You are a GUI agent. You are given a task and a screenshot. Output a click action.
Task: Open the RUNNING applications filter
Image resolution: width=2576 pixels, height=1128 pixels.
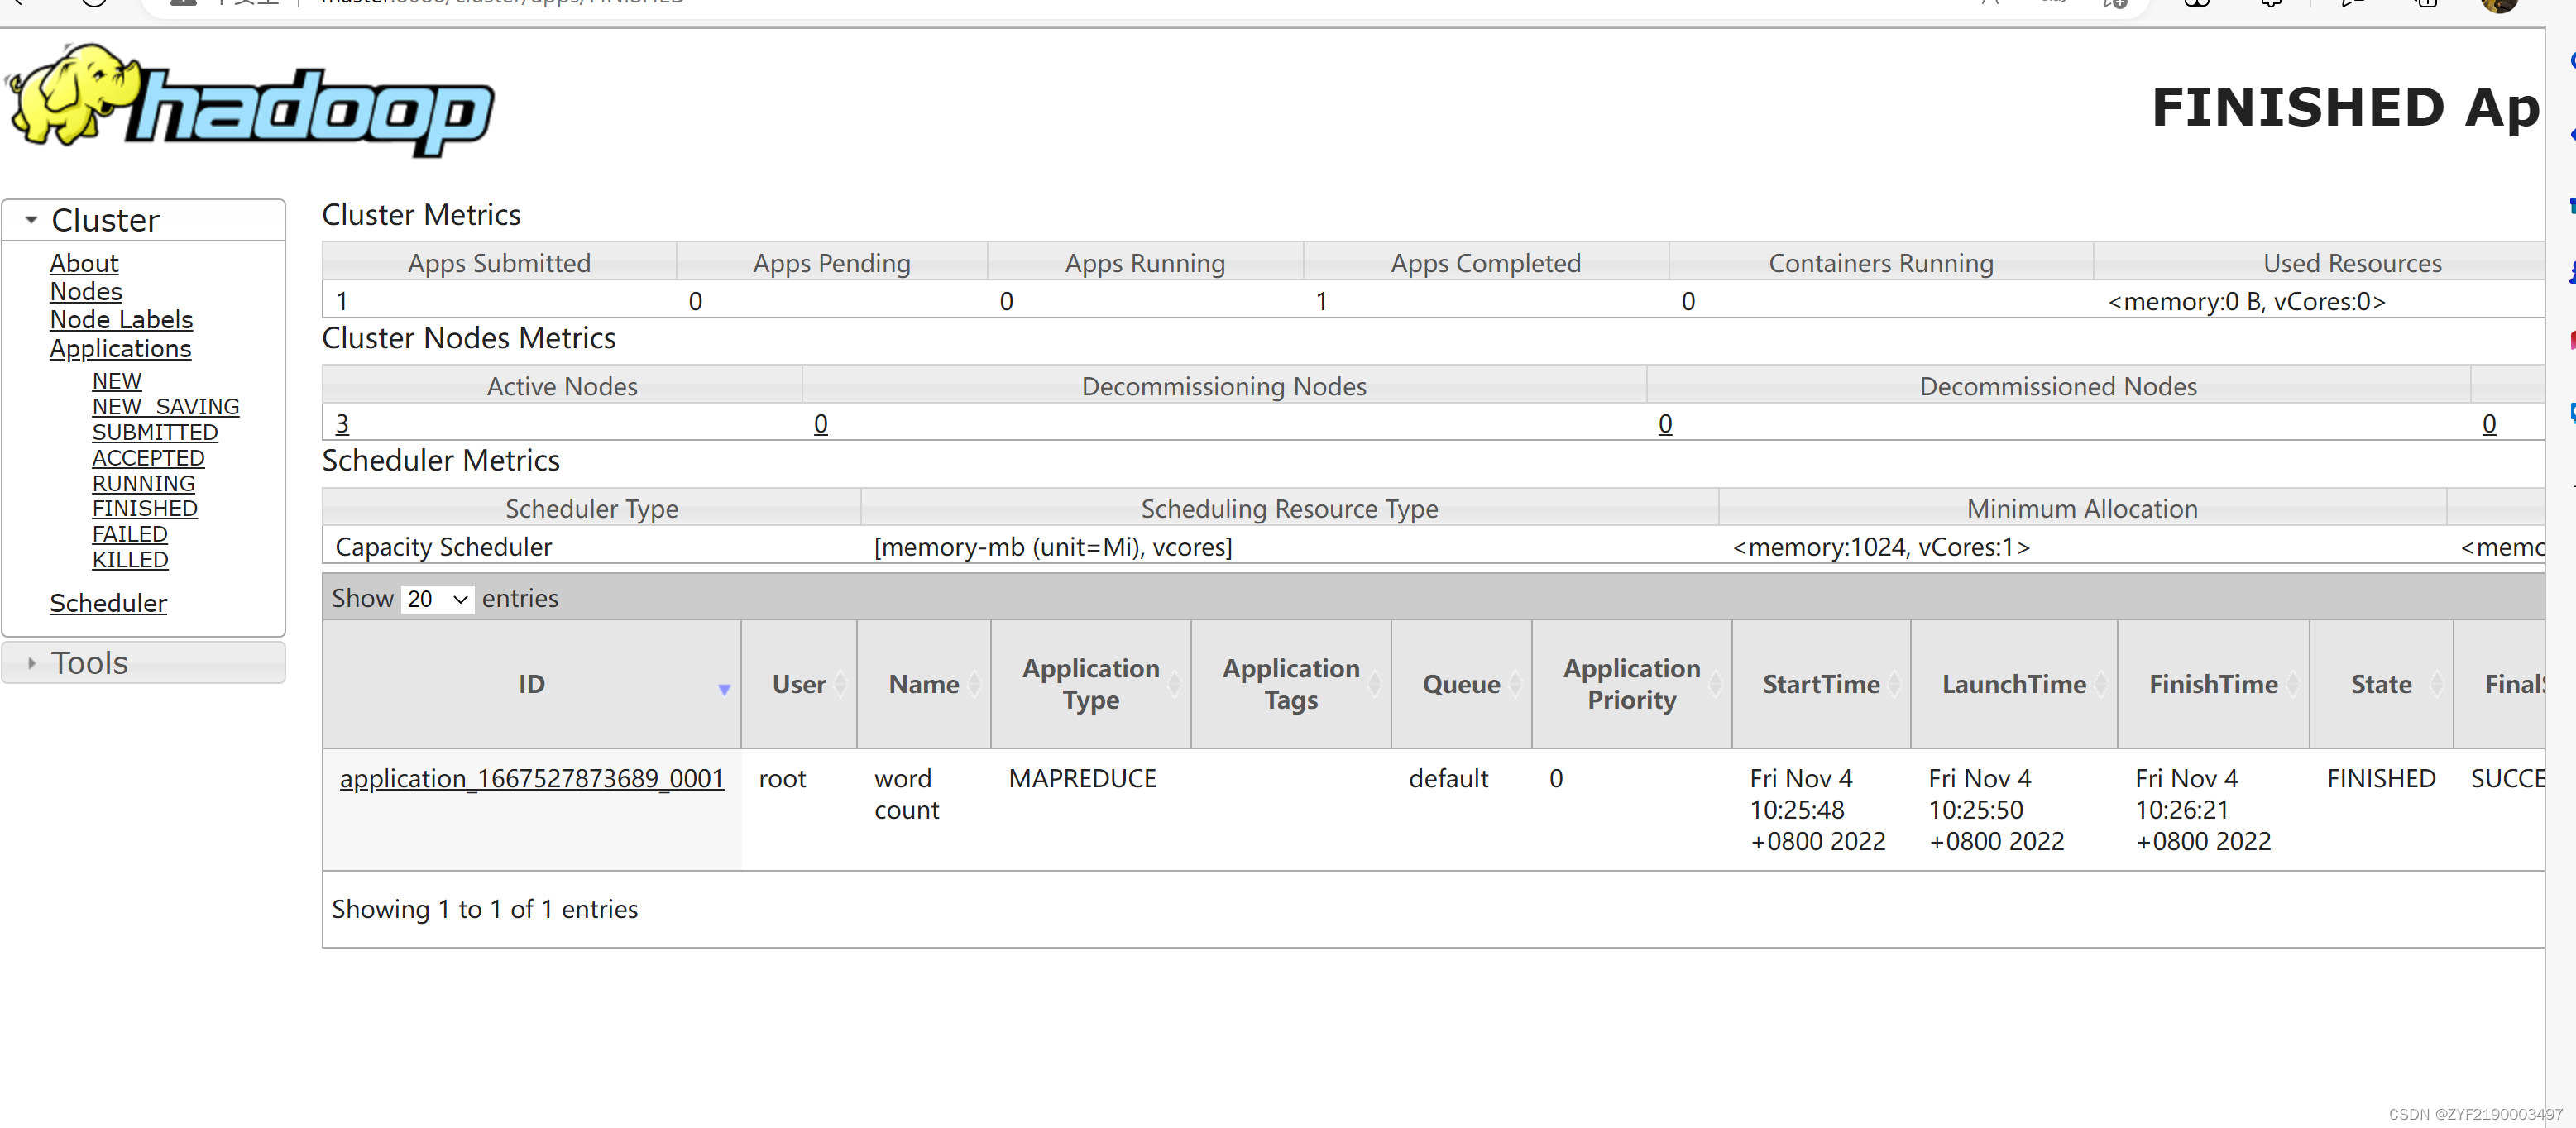[x=143, y=484]
